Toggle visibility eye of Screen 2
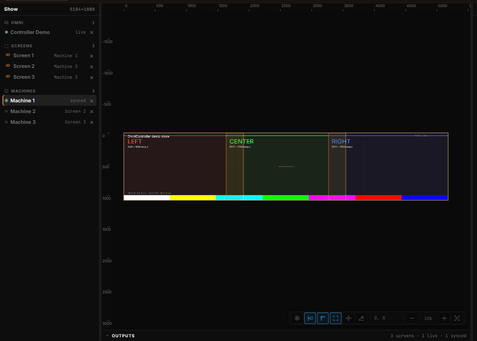The width and height of the screenshot is (477, 341). [x=8, y=66]
